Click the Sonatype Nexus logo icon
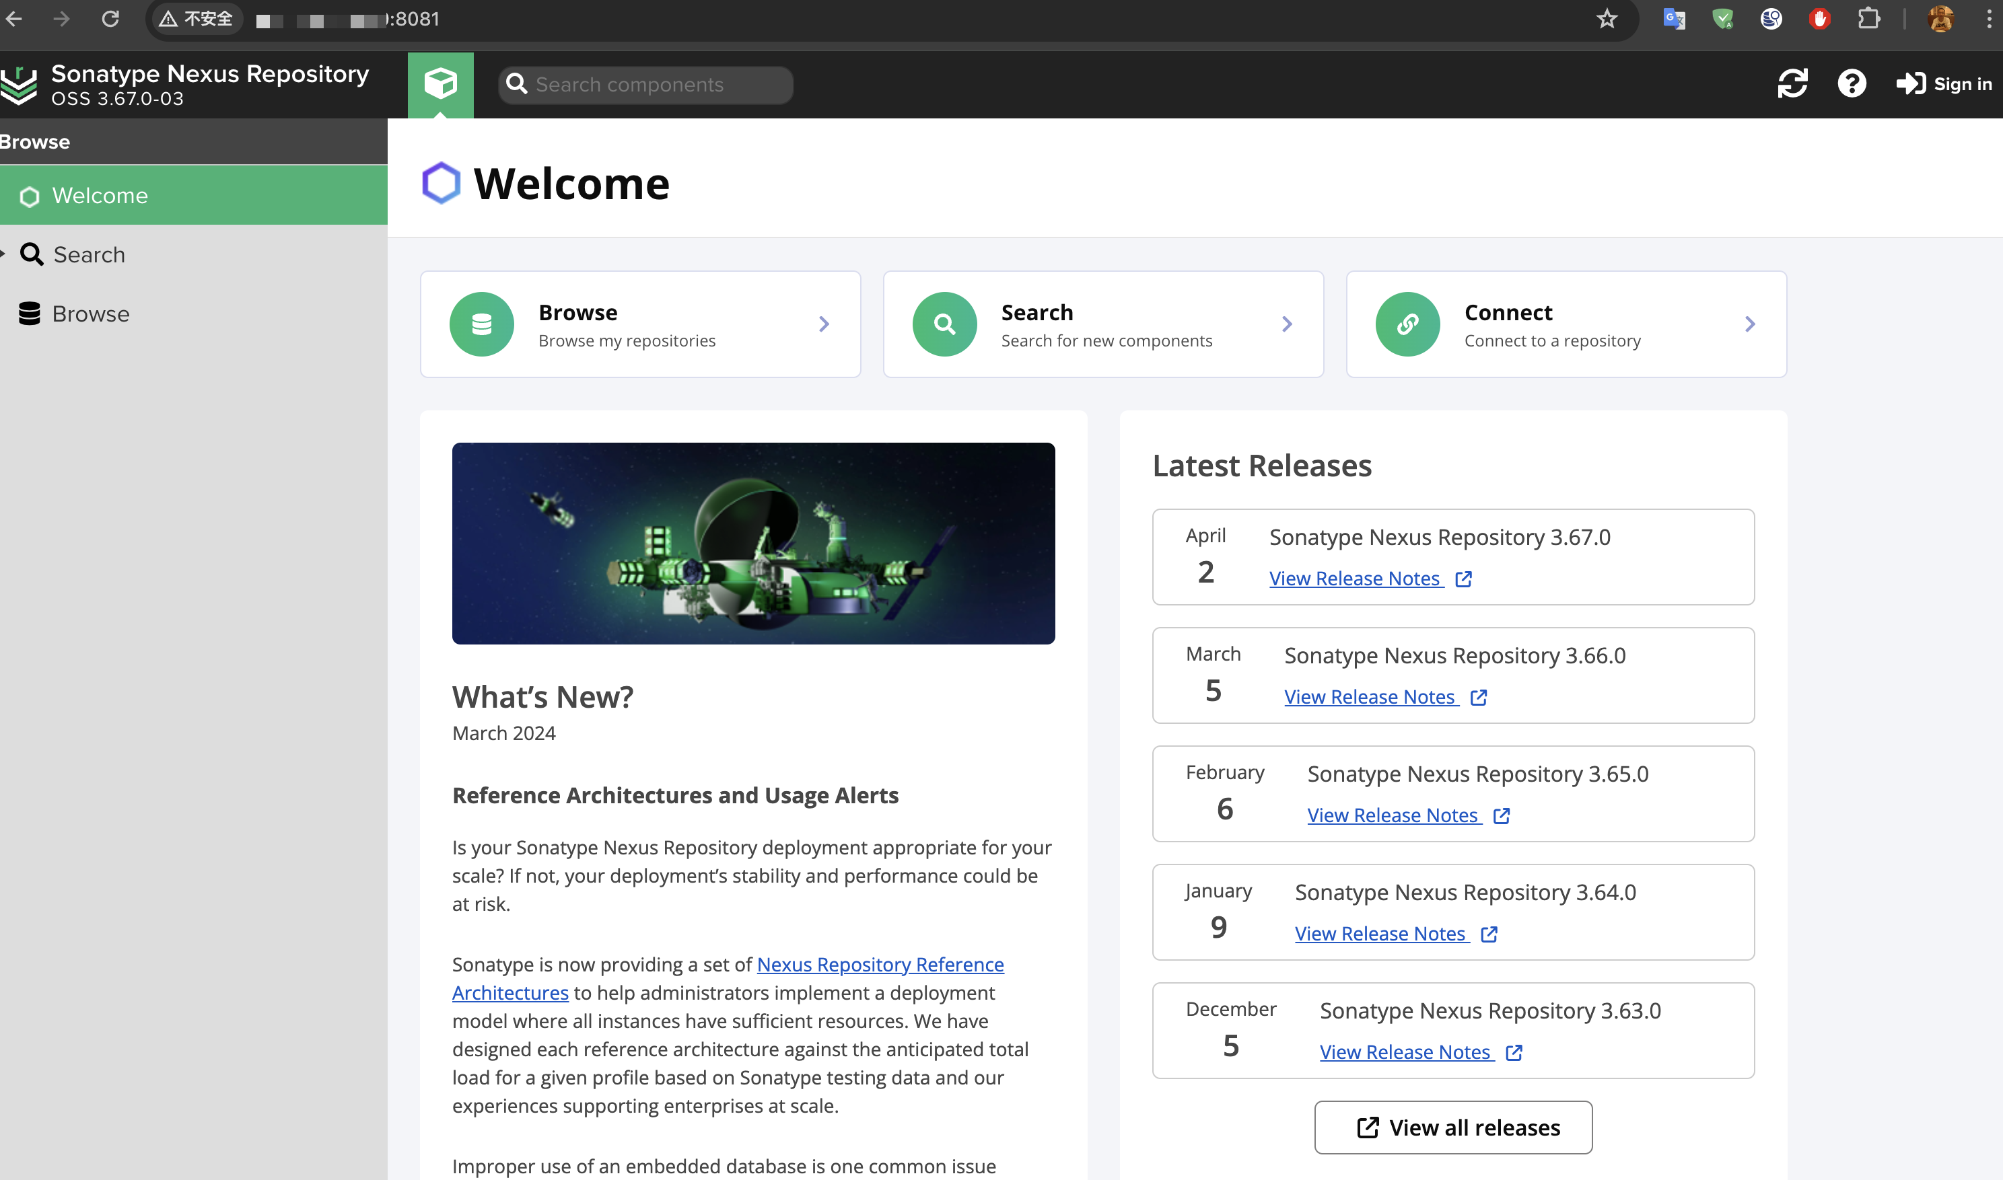2003x1180 pixels. [x=19, y=85]
